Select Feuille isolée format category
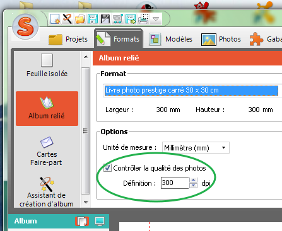 tap(47, 65)
